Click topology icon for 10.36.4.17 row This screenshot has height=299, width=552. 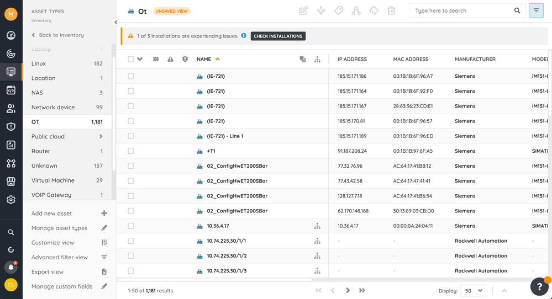click(317, 226)
